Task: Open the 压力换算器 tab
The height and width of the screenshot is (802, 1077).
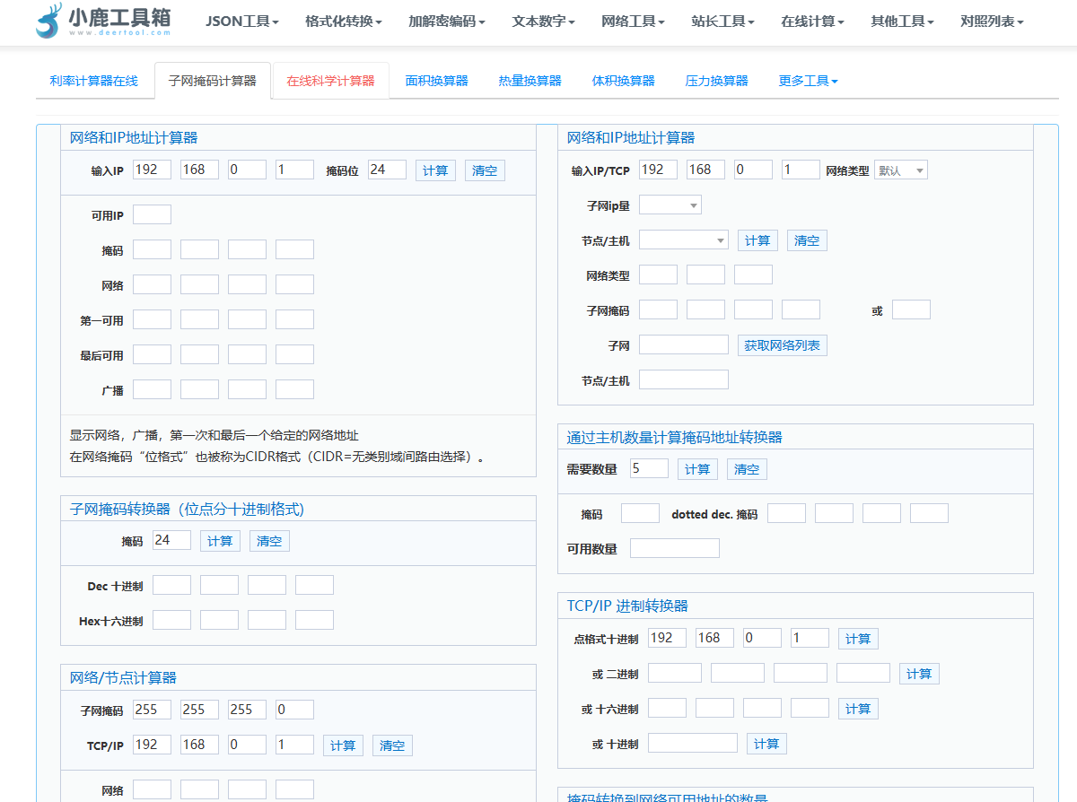Action: click(717, 81)
